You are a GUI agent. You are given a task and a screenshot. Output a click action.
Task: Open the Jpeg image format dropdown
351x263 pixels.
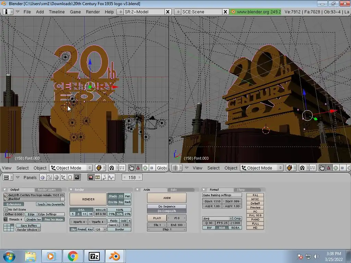coord(217,218)
